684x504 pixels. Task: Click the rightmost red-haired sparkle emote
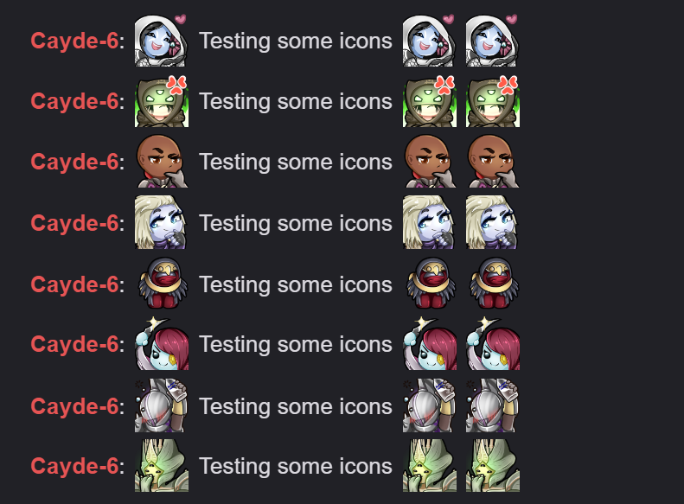click(493, 343)
